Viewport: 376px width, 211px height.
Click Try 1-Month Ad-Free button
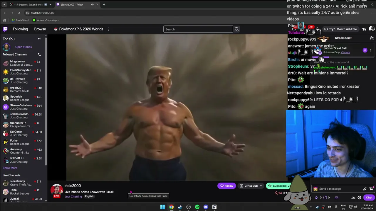click(340, 29)
